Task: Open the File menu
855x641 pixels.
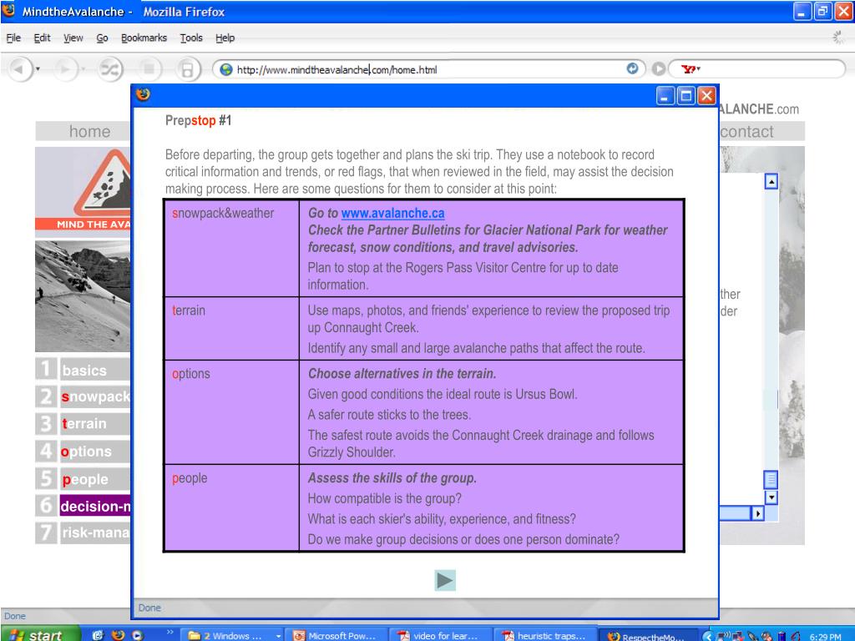Action: pos(13,38)
